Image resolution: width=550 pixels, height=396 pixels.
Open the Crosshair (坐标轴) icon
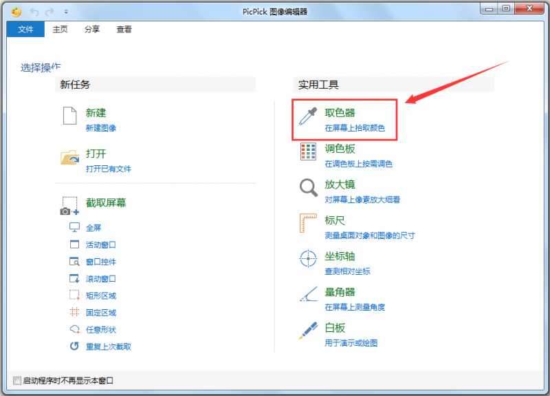click(308, 260)
